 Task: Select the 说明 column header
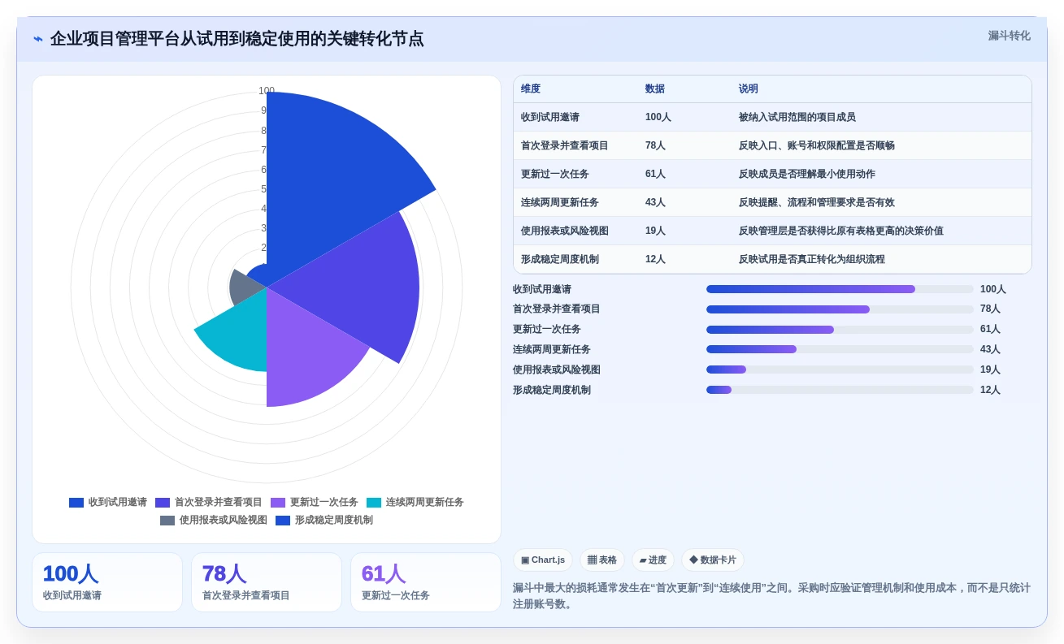[749, 89]
